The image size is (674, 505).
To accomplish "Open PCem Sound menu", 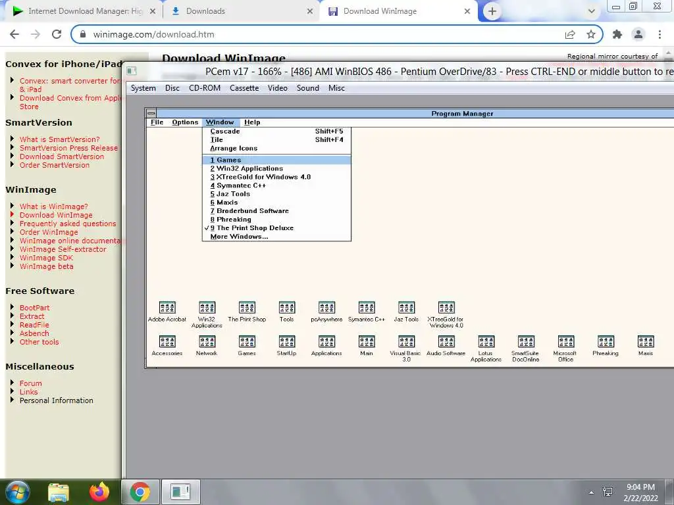I will pyautogui.click(x=308, y=88).
